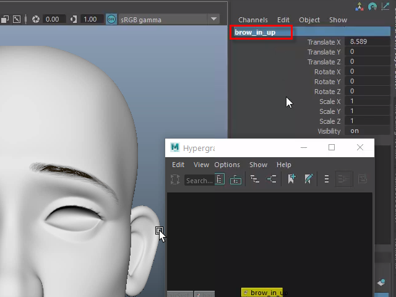This screenshot has width=396, height=297.
Task: Select the yellow brow_in_up node in Hypergraph
Action: [x=262, y=293]
